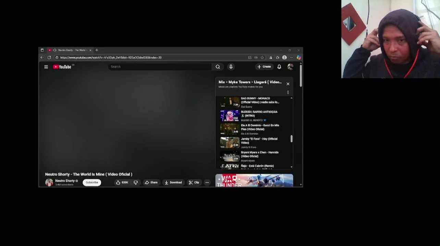
Task: Click the Create button
Action: click(x=264, y=67)
